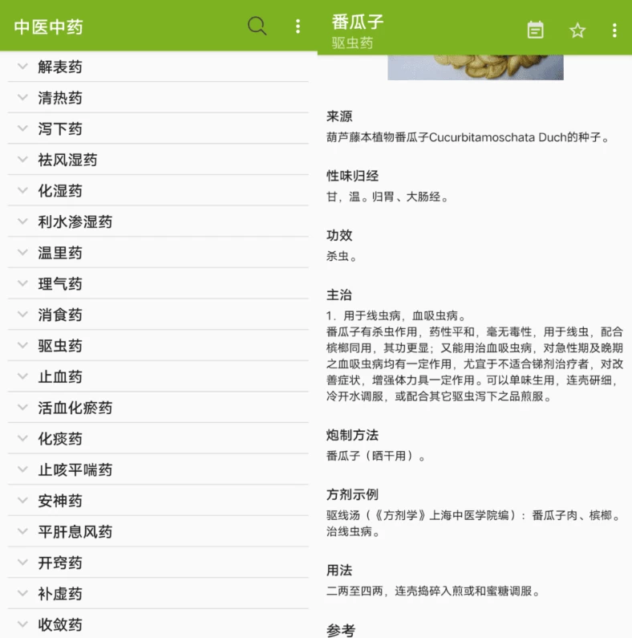Expand the 清热药 chevron arrow
The width and height of the screenshot is (632, 638).
pyautogui.click(x=22, y=98)
